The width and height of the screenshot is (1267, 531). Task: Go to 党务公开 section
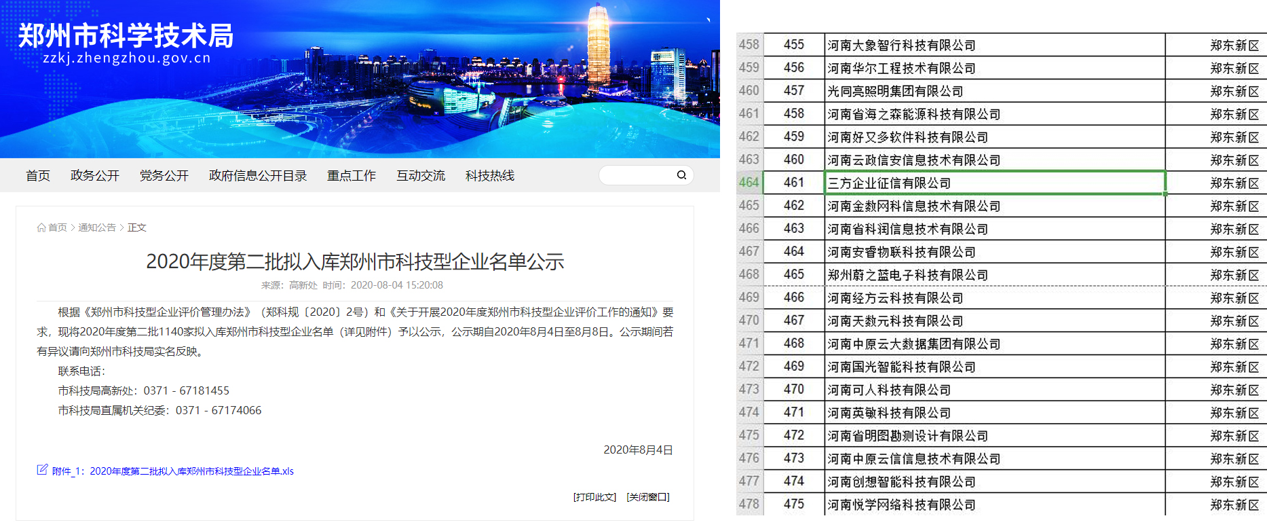164,176
